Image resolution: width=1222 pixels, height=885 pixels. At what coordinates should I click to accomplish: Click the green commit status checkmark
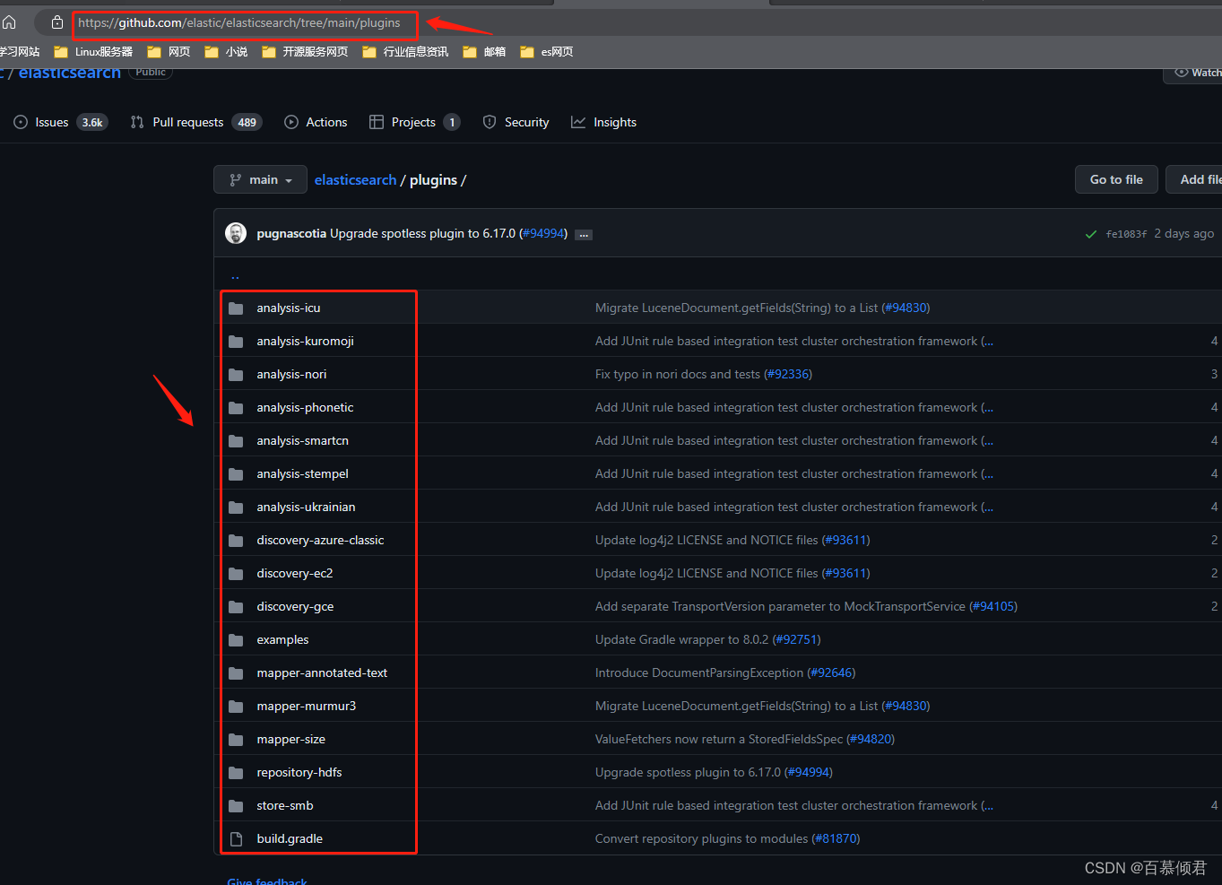[1091, 234]
